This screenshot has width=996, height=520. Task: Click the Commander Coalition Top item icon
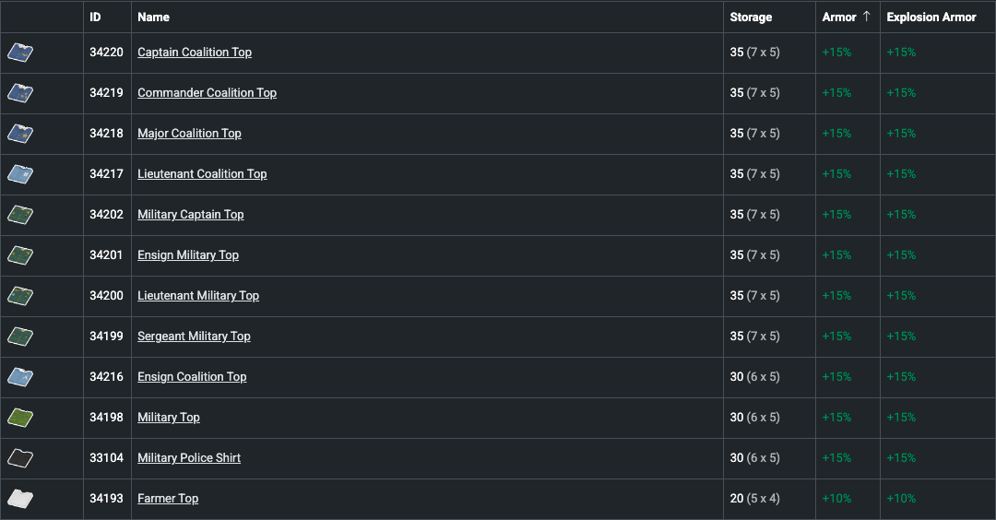(x=20, y=93)
